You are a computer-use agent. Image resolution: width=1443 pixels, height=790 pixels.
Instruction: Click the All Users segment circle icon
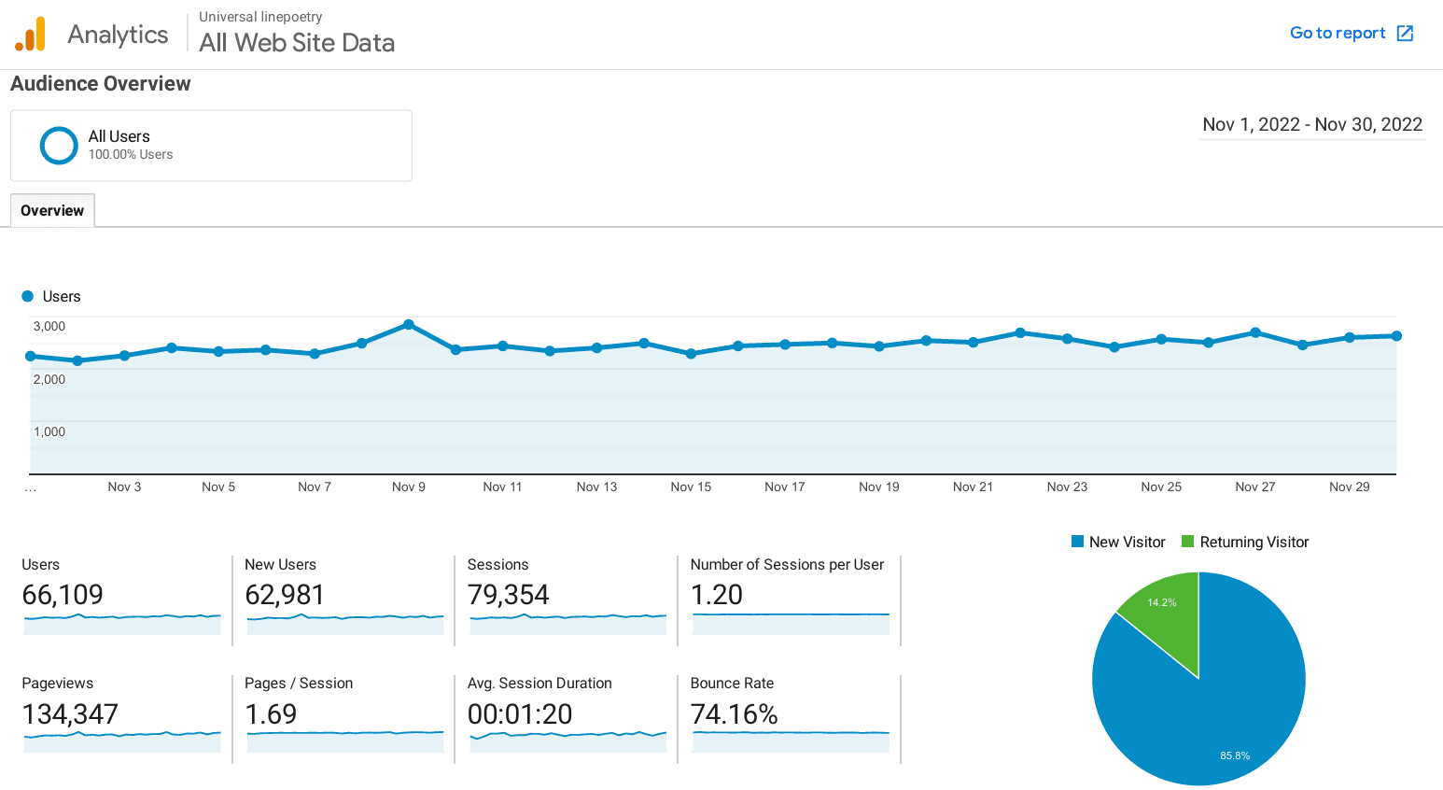click(58, 145)
